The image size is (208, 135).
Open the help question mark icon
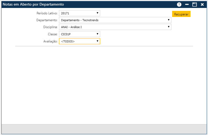pyautogui.click(x=179, y=5)
